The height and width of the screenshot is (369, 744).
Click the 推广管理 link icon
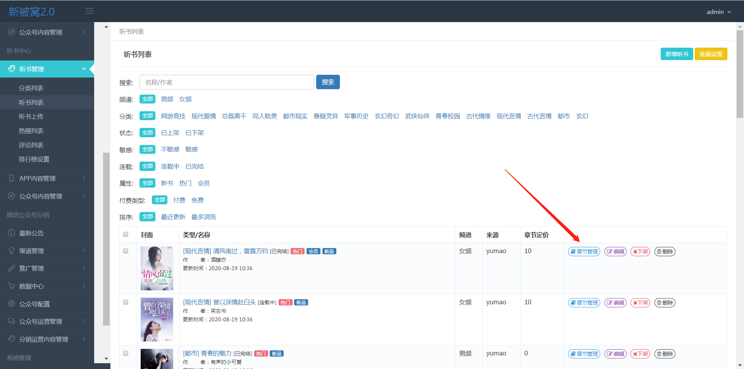(12, 268)
